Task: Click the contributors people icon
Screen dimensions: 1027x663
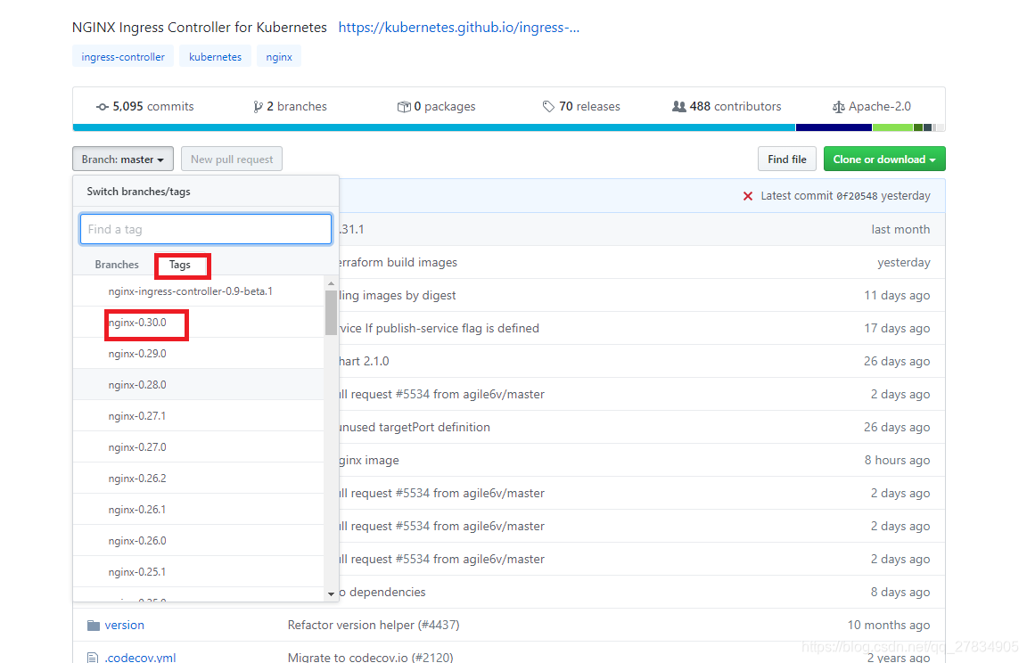Action: (679, 106)
